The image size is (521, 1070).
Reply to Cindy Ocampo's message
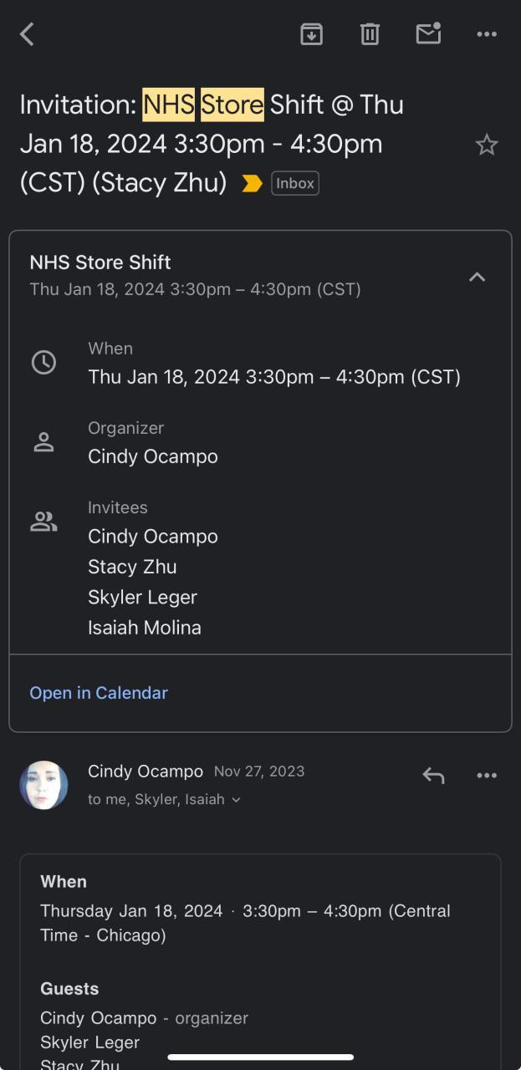433,776
